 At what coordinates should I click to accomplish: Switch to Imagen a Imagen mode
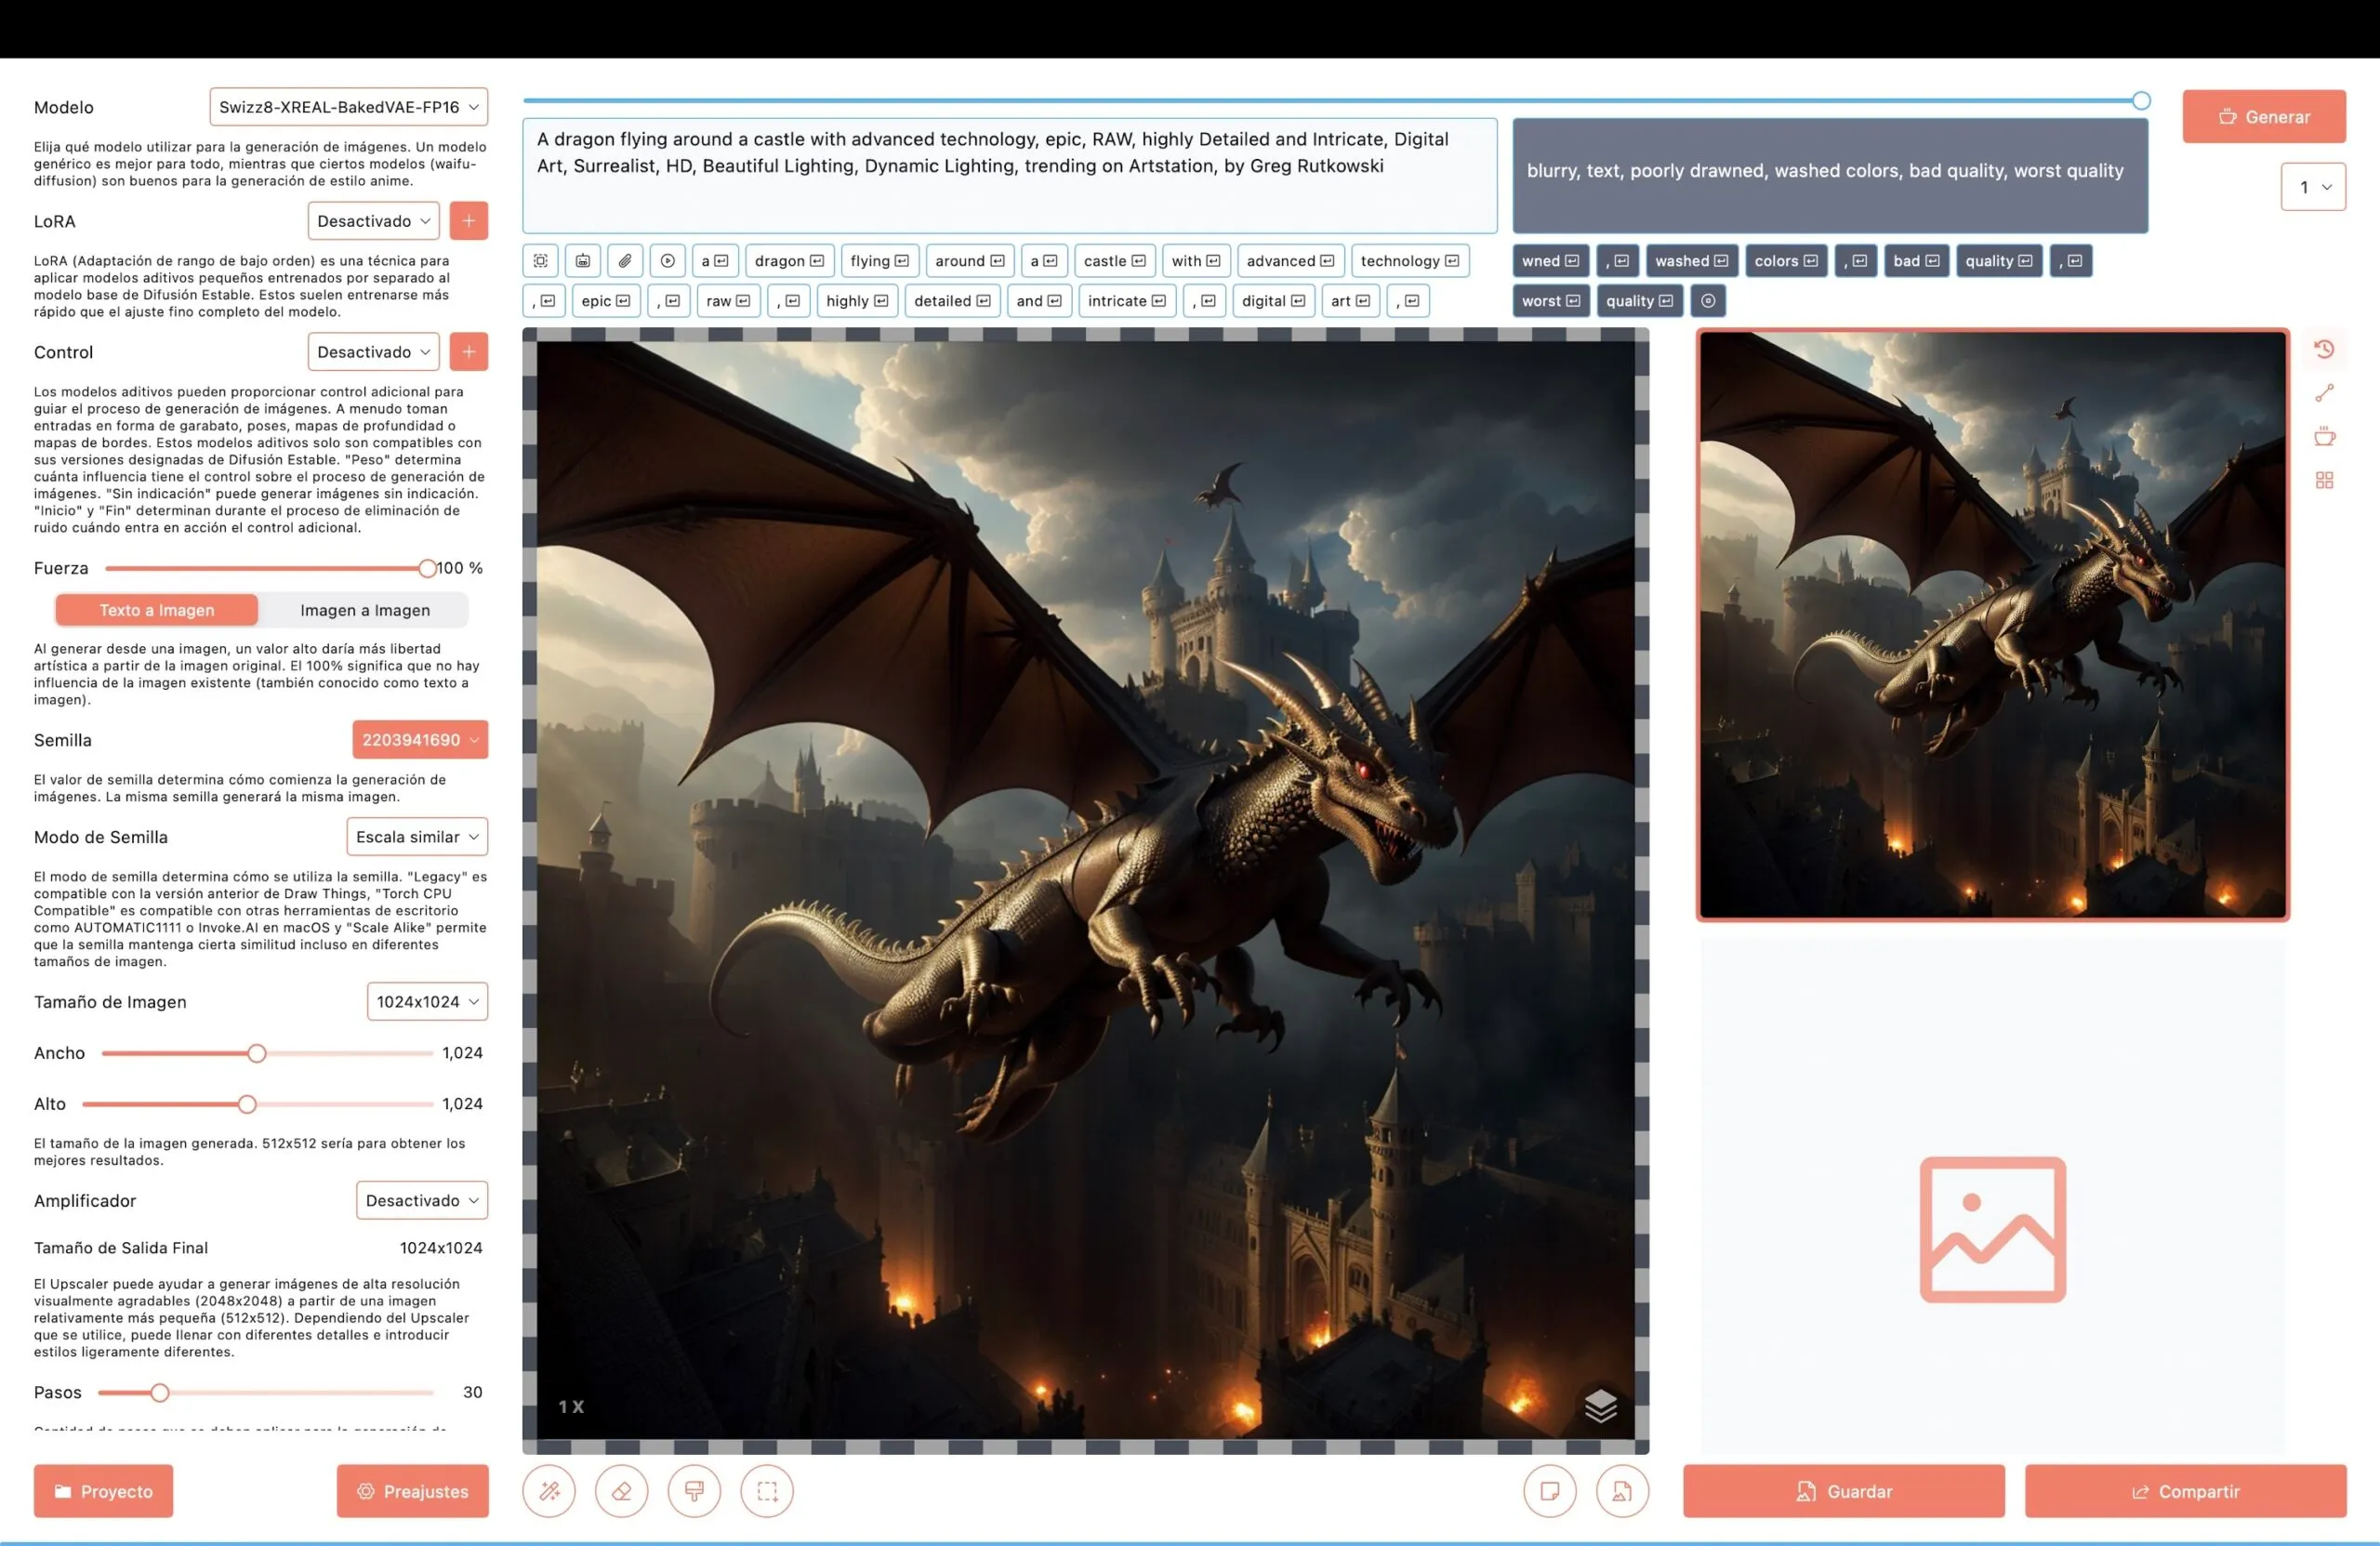pos(365,610)
